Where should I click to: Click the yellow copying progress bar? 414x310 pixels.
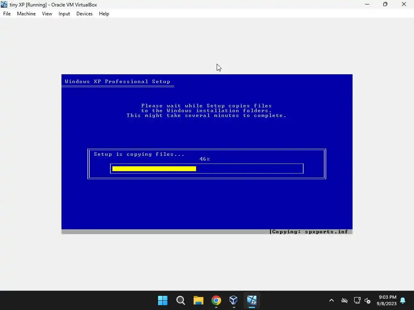point(154,169)
